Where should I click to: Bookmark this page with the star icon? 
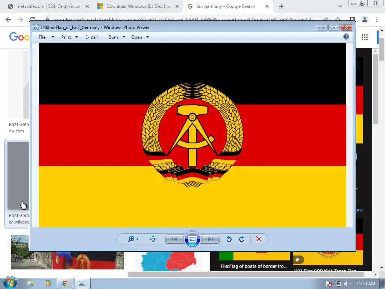pos(338,19)
